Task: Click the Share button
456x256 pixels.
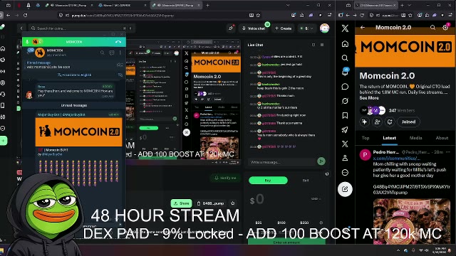Action: pyautogui.click(x=181, y=203)
